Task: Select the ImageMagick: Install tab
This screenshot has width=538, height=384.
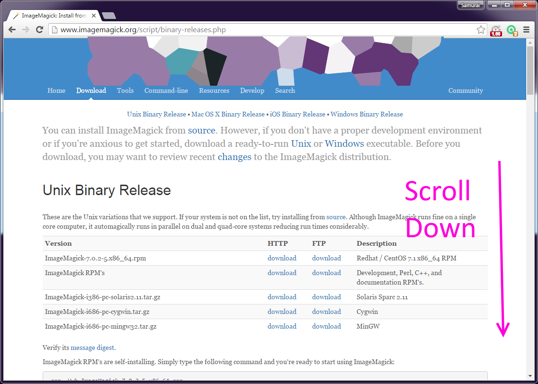Action: coord(54,16)
